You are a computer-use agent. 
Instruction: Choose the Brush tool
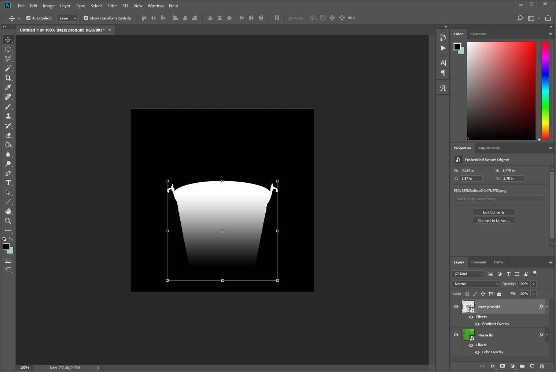tap(8, 106)
